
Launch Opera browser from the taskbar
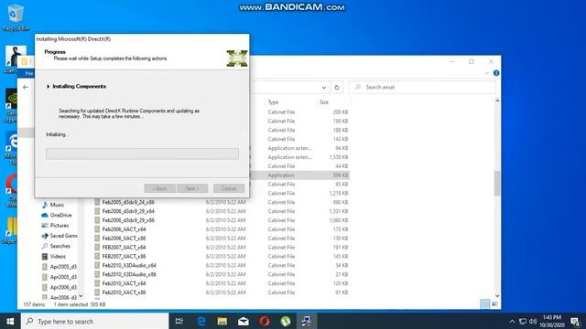265,321
